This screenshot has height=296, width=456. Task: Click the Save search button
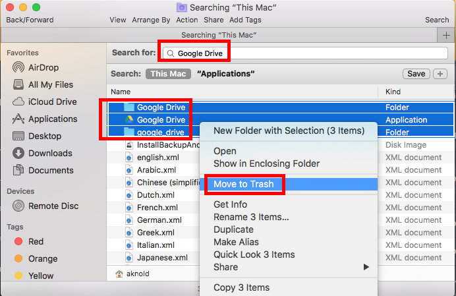(x=416, y=74)
